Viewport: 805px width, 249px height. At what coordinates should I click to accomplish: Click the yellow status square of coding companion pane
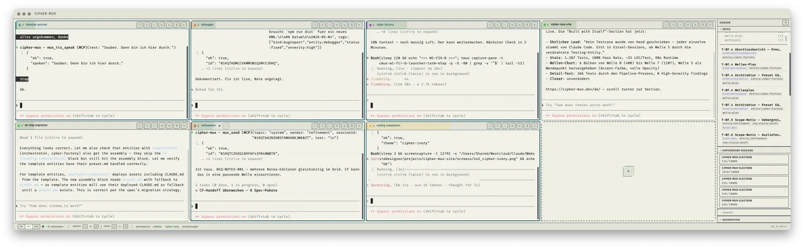pos(370,126)
